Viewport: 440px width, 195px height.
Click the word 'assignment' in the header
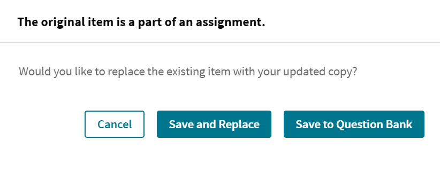pyautogui.click(x=229, y=22)
